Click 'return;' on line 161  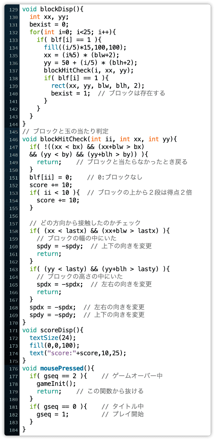49,254
